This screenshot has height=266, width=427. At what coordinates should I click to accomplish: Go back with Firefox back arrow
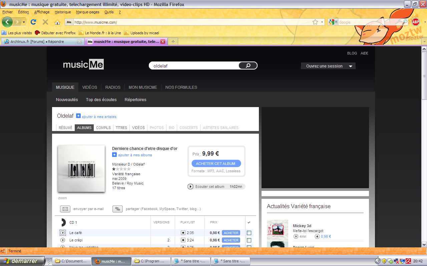click(7, 22)
